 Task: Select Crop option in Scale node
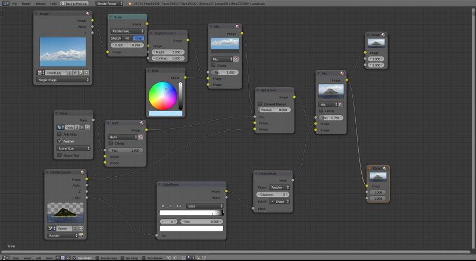[139, 38]
